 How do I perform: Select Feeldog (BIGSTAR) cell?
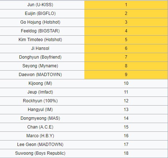(x=40, y=31)
